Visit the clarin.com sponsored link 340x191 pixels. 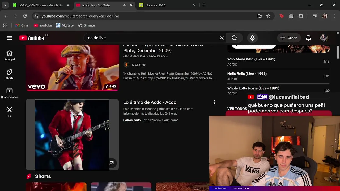tap(161, 120)
